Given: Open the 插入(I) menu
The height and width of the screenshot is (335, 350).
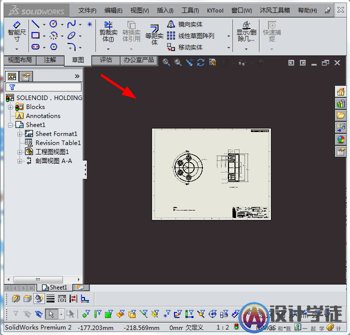Looking at the screenshot, I should (x=165, y=10).
